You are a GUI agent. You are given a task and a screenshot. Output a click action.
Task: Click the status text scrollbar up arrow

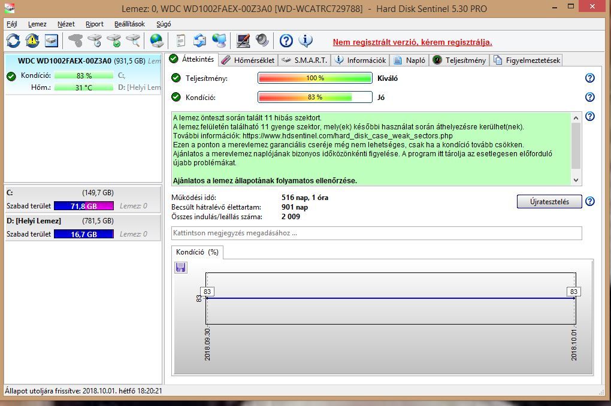(576, 118)
